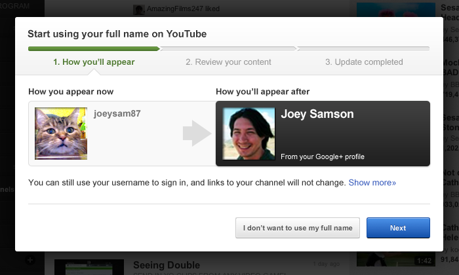This screenshot has width=459, height=275.
Task: Select the Review your content step
Action: coord(228,62)
